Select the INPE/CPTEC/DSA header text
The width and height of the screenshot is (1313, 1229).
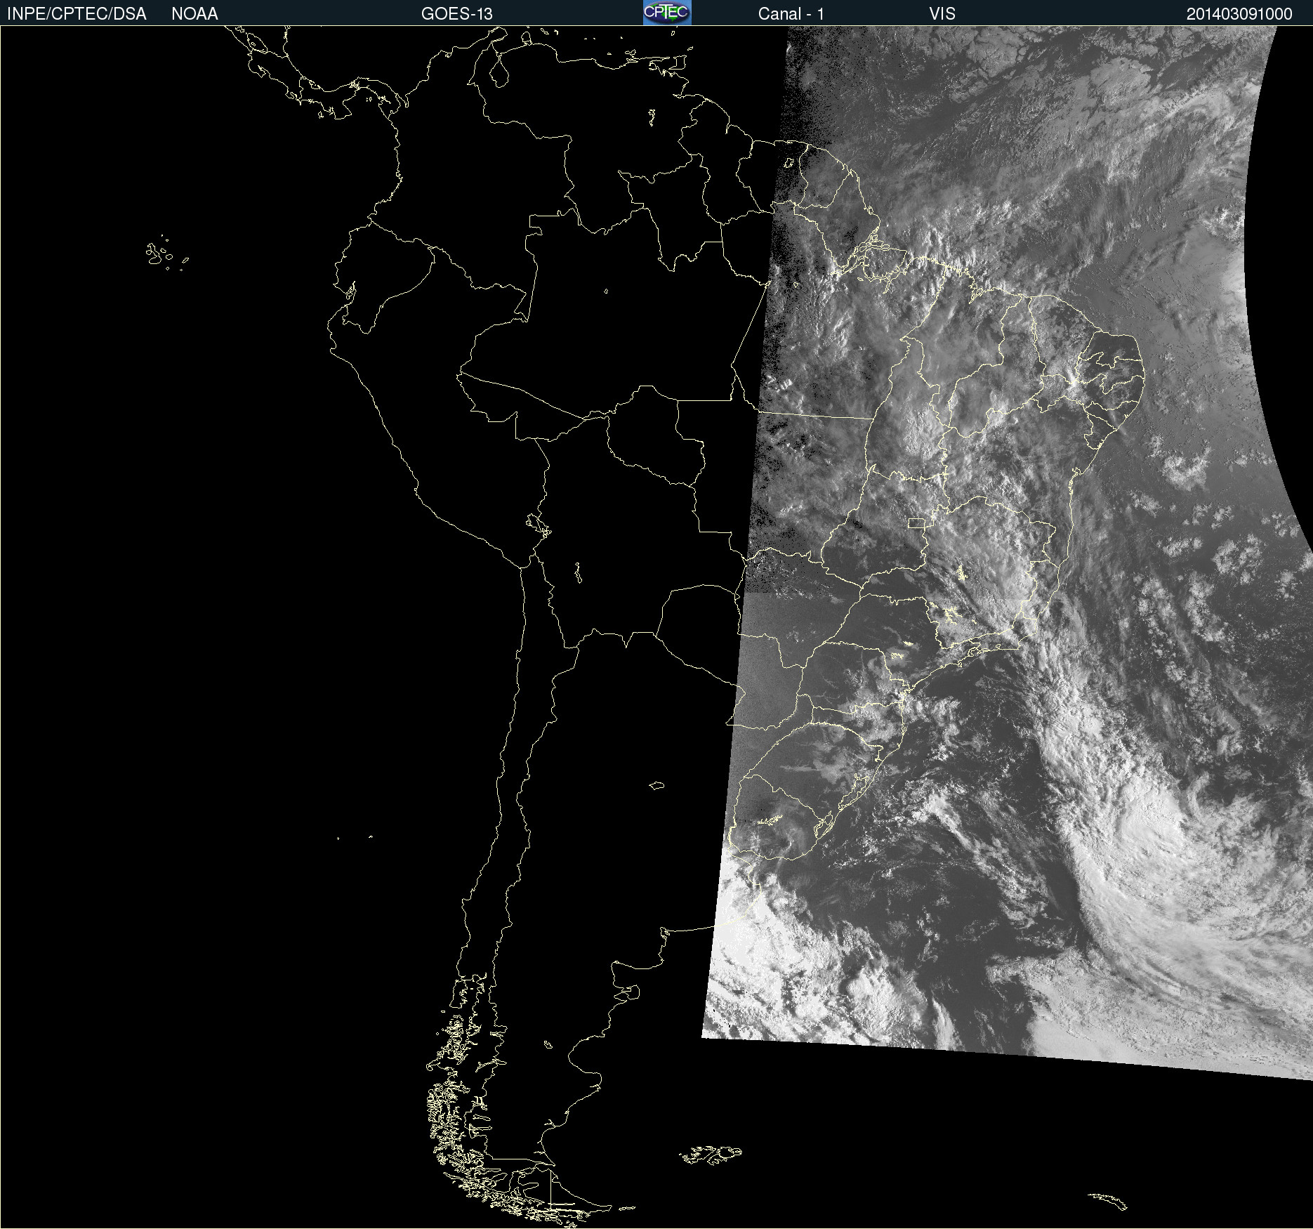point(77,14)
